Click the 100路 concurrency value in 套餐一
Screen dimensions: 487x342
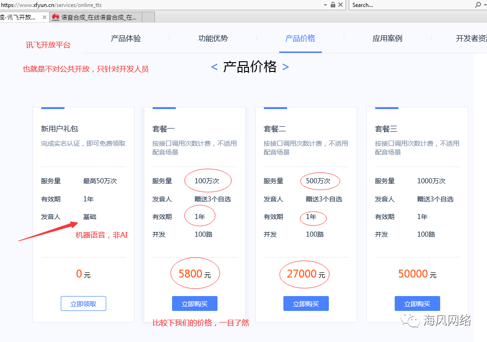tap(204, 234)
